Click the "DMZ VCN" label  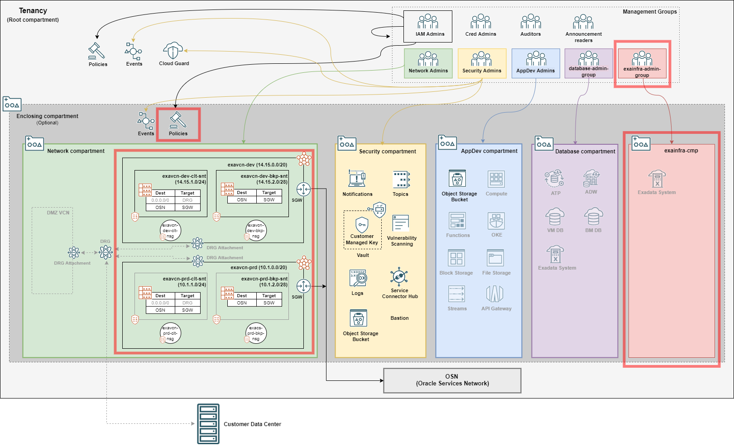(x=58, y=213)
